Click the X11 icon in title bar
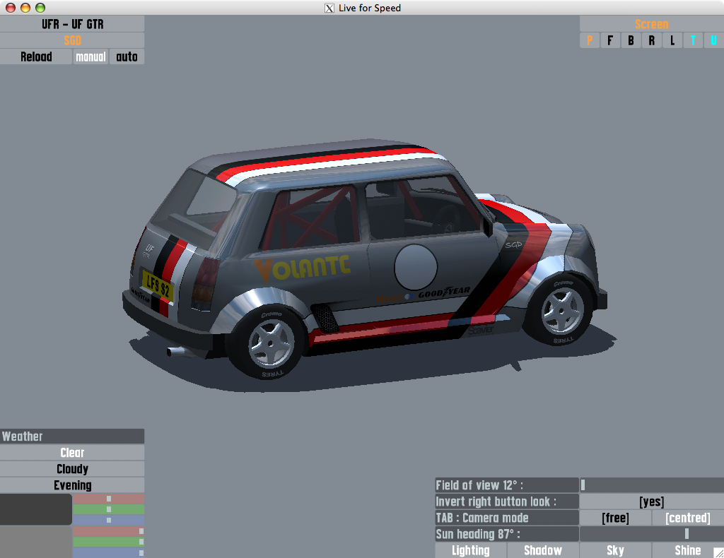The height and width of the screenshot is (558, 724). tap(329, 8)
